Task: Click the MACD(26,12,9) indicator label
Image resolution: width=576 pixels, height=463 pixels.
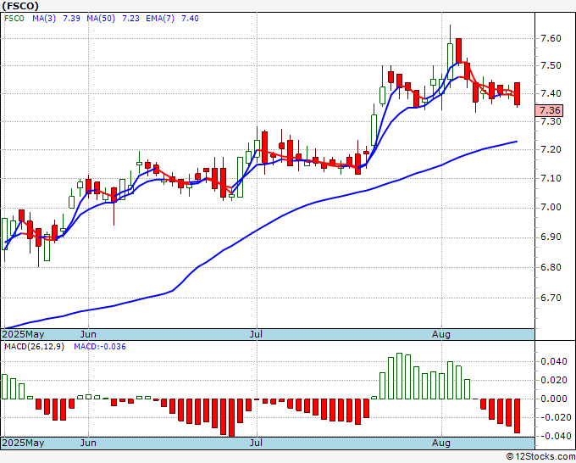Action: 34,347
